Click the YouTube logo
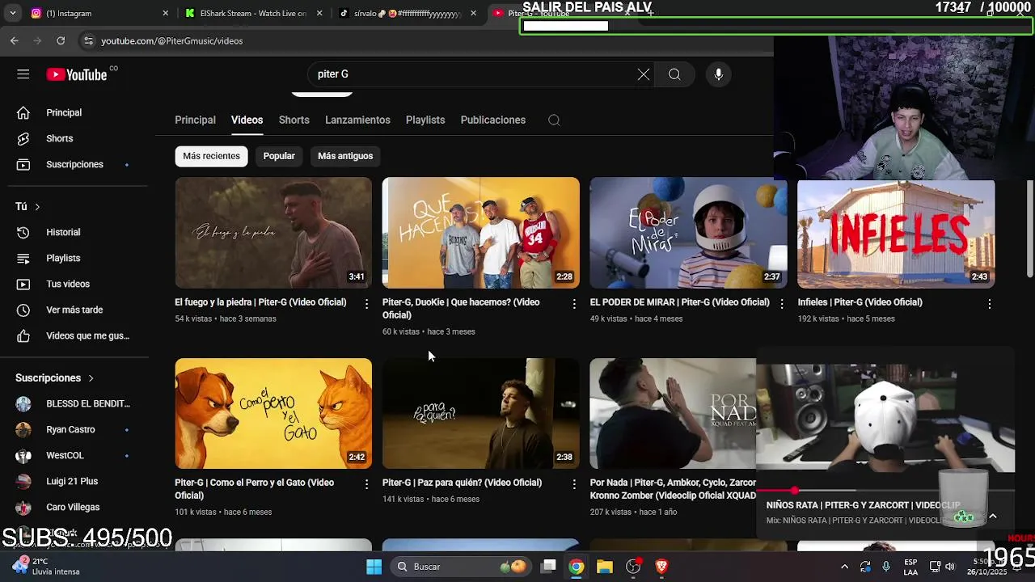Viewport: 1035px width, 582px height. tap(76, 74)
